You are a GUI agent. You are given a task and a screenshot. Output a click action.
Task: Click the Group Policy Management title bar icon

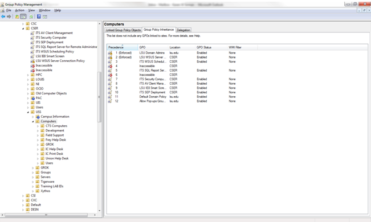pyautogui.click(x=2, y=4)
